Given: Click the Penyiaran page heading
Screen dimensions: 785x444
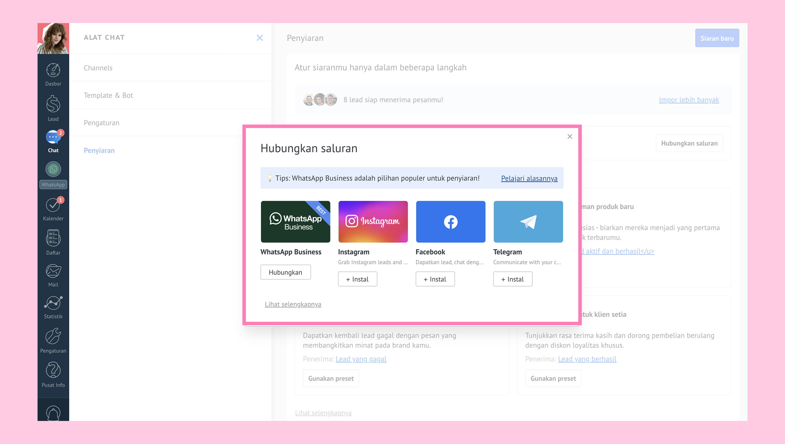Looking at the screenshot, I should click(x=305, y=38).
